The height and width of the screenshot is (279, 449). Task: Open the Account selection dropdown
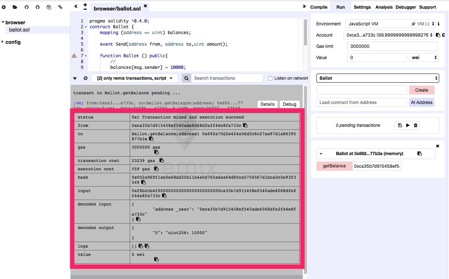[x=388, y=35]
